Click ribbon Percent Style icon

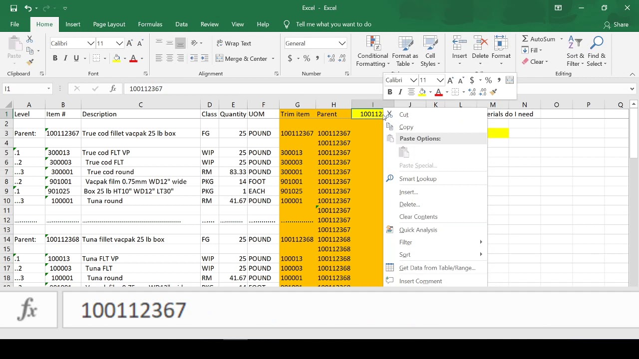point(307,58)
